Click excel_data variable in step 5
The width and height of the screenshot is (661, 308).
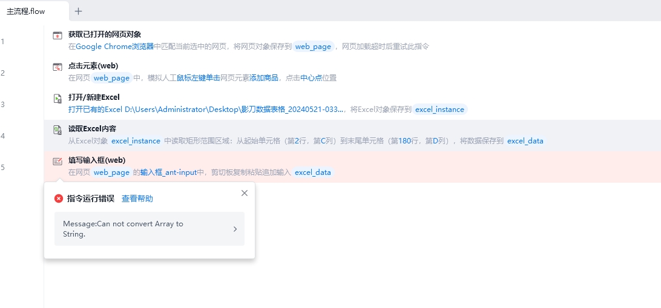pyautogui.click(x=313, y=172)
